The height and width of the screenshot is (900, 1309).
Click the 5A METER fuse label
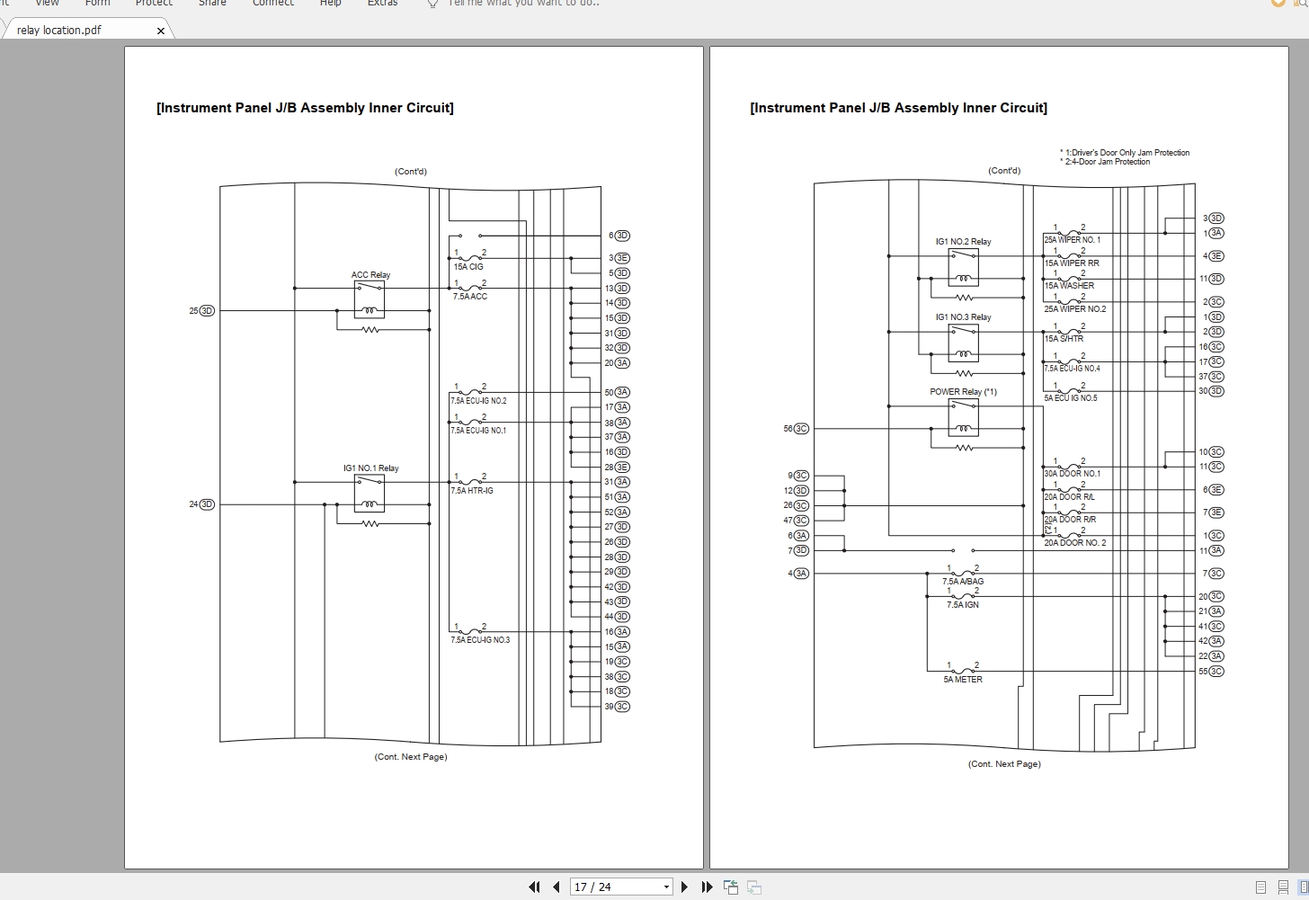pyautogui.click(x=963, y=680)
